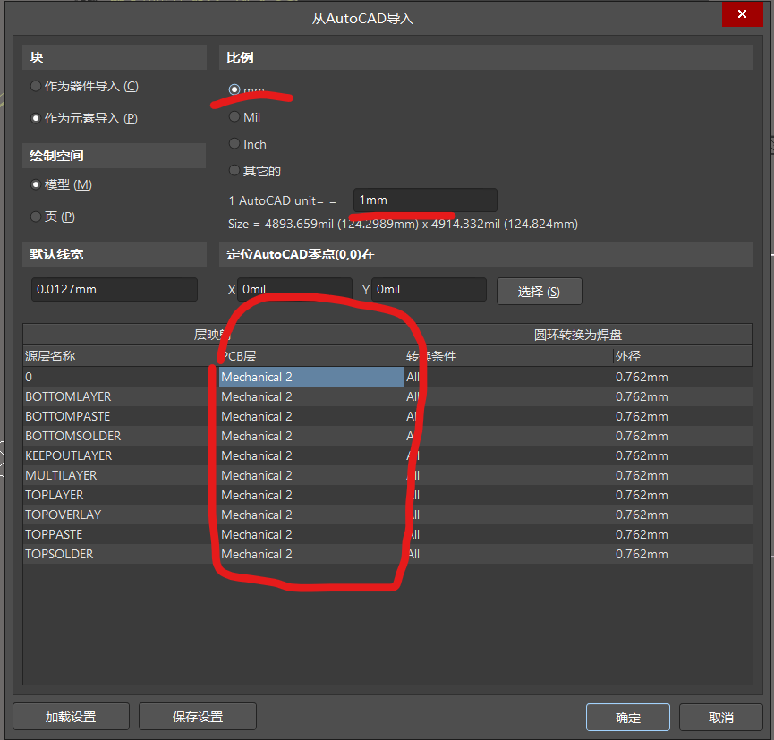Image resolution: width=774 pixels, height=740 pixels.
Task: Open PCB layer cell for BOTTOMLAYER row
Action: tap(311, 396)
